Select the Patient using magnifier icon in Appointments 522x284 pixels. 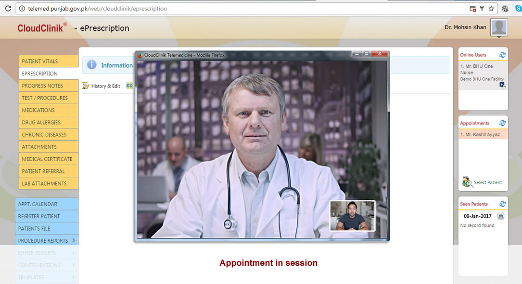coord(467,182)
